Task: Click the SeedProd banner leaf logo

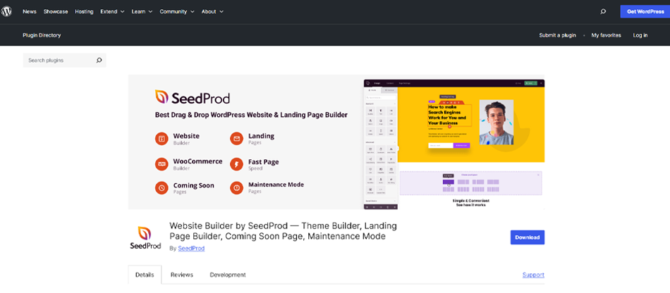Action: coord(162,97)
